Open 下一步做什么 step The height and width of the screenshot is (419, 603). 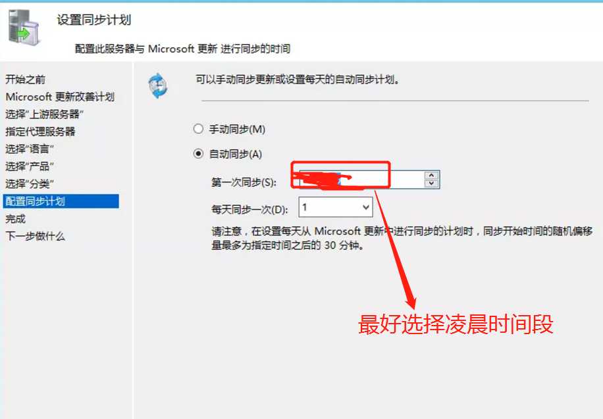tap(35, 236)
